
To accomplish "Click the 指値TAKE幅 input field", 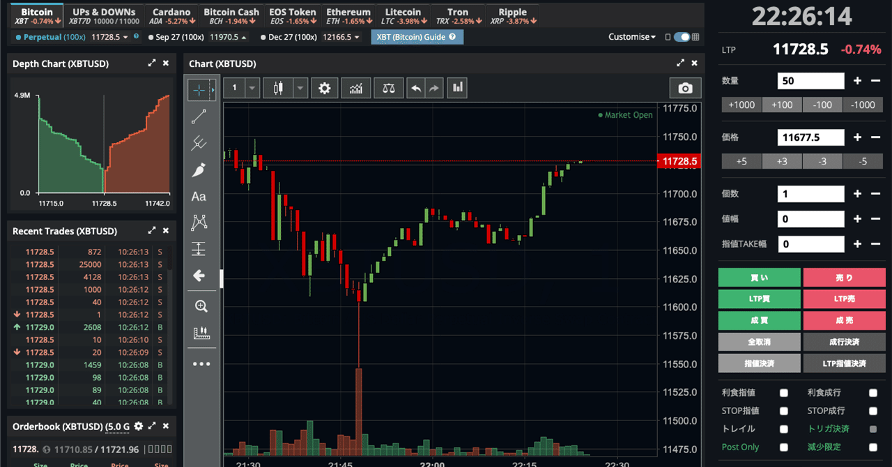I will tap(810, 244).
